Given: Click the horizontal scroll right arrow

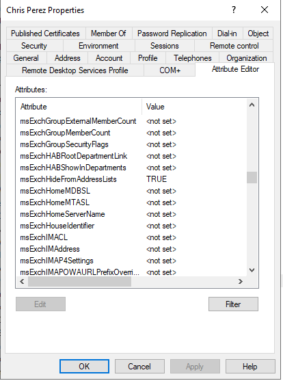Looking at the screenshot, I should click(241, 281).
